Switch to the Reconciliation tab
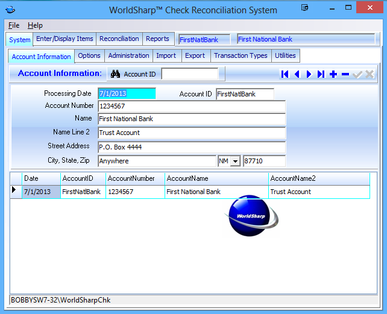Screen dimensions: 387x314 [x=119, y=39]
